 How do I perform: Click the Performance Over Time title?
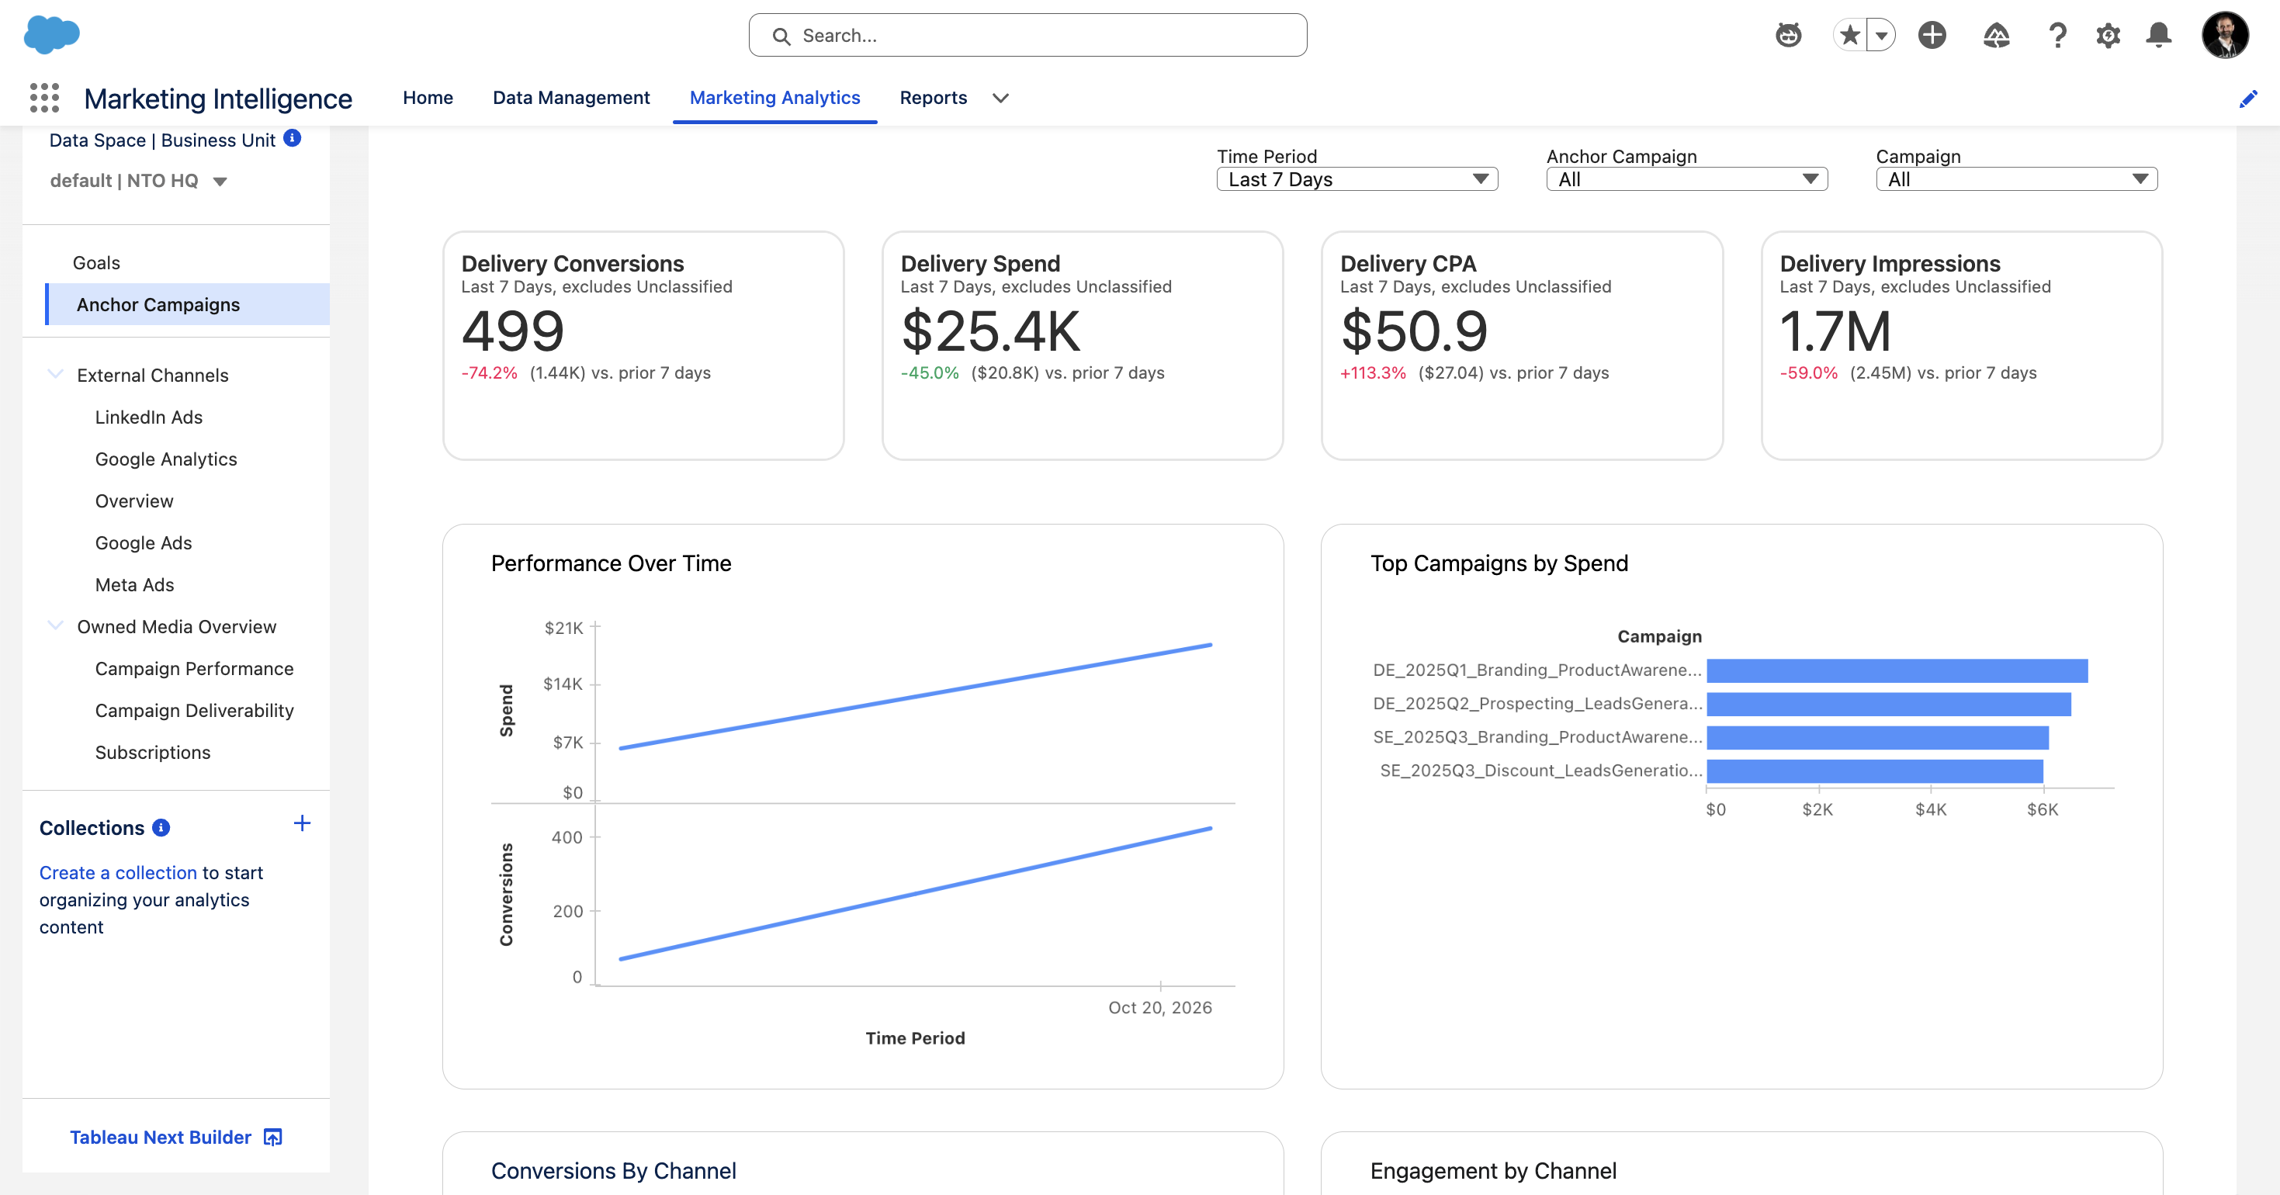611,564
